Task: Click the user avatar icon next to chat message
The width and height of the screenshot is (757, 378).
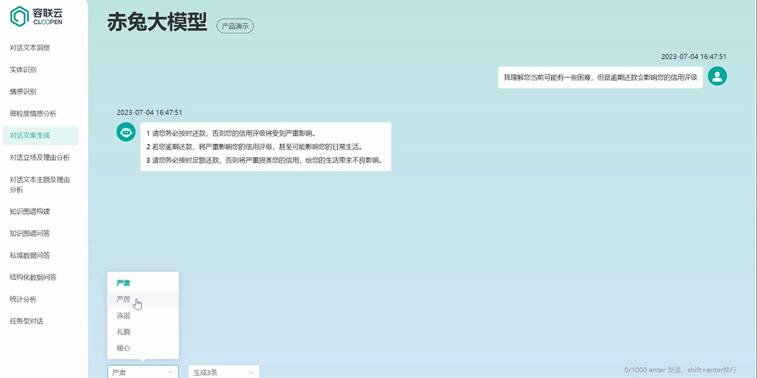Action: (717, 76)
